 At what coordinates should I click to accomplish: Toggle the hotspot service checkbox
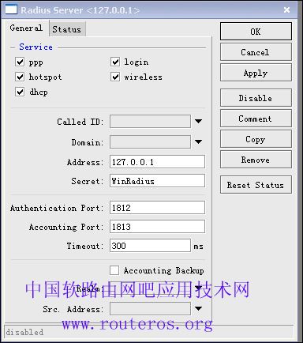(x=20, y=77)
